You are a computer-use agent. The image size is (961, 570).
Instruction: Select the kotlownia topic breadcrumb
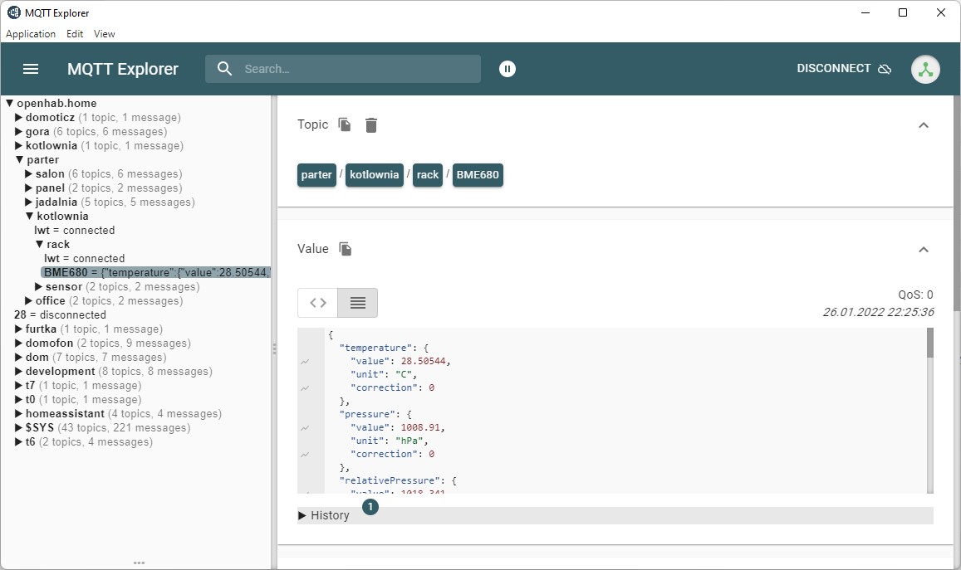point(374,175)
